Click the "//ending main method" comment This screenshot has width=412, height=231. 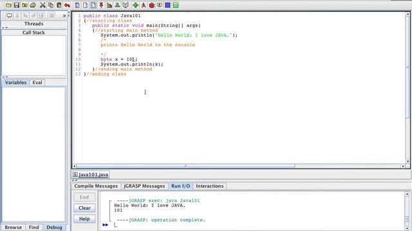(x=124, y=69)
